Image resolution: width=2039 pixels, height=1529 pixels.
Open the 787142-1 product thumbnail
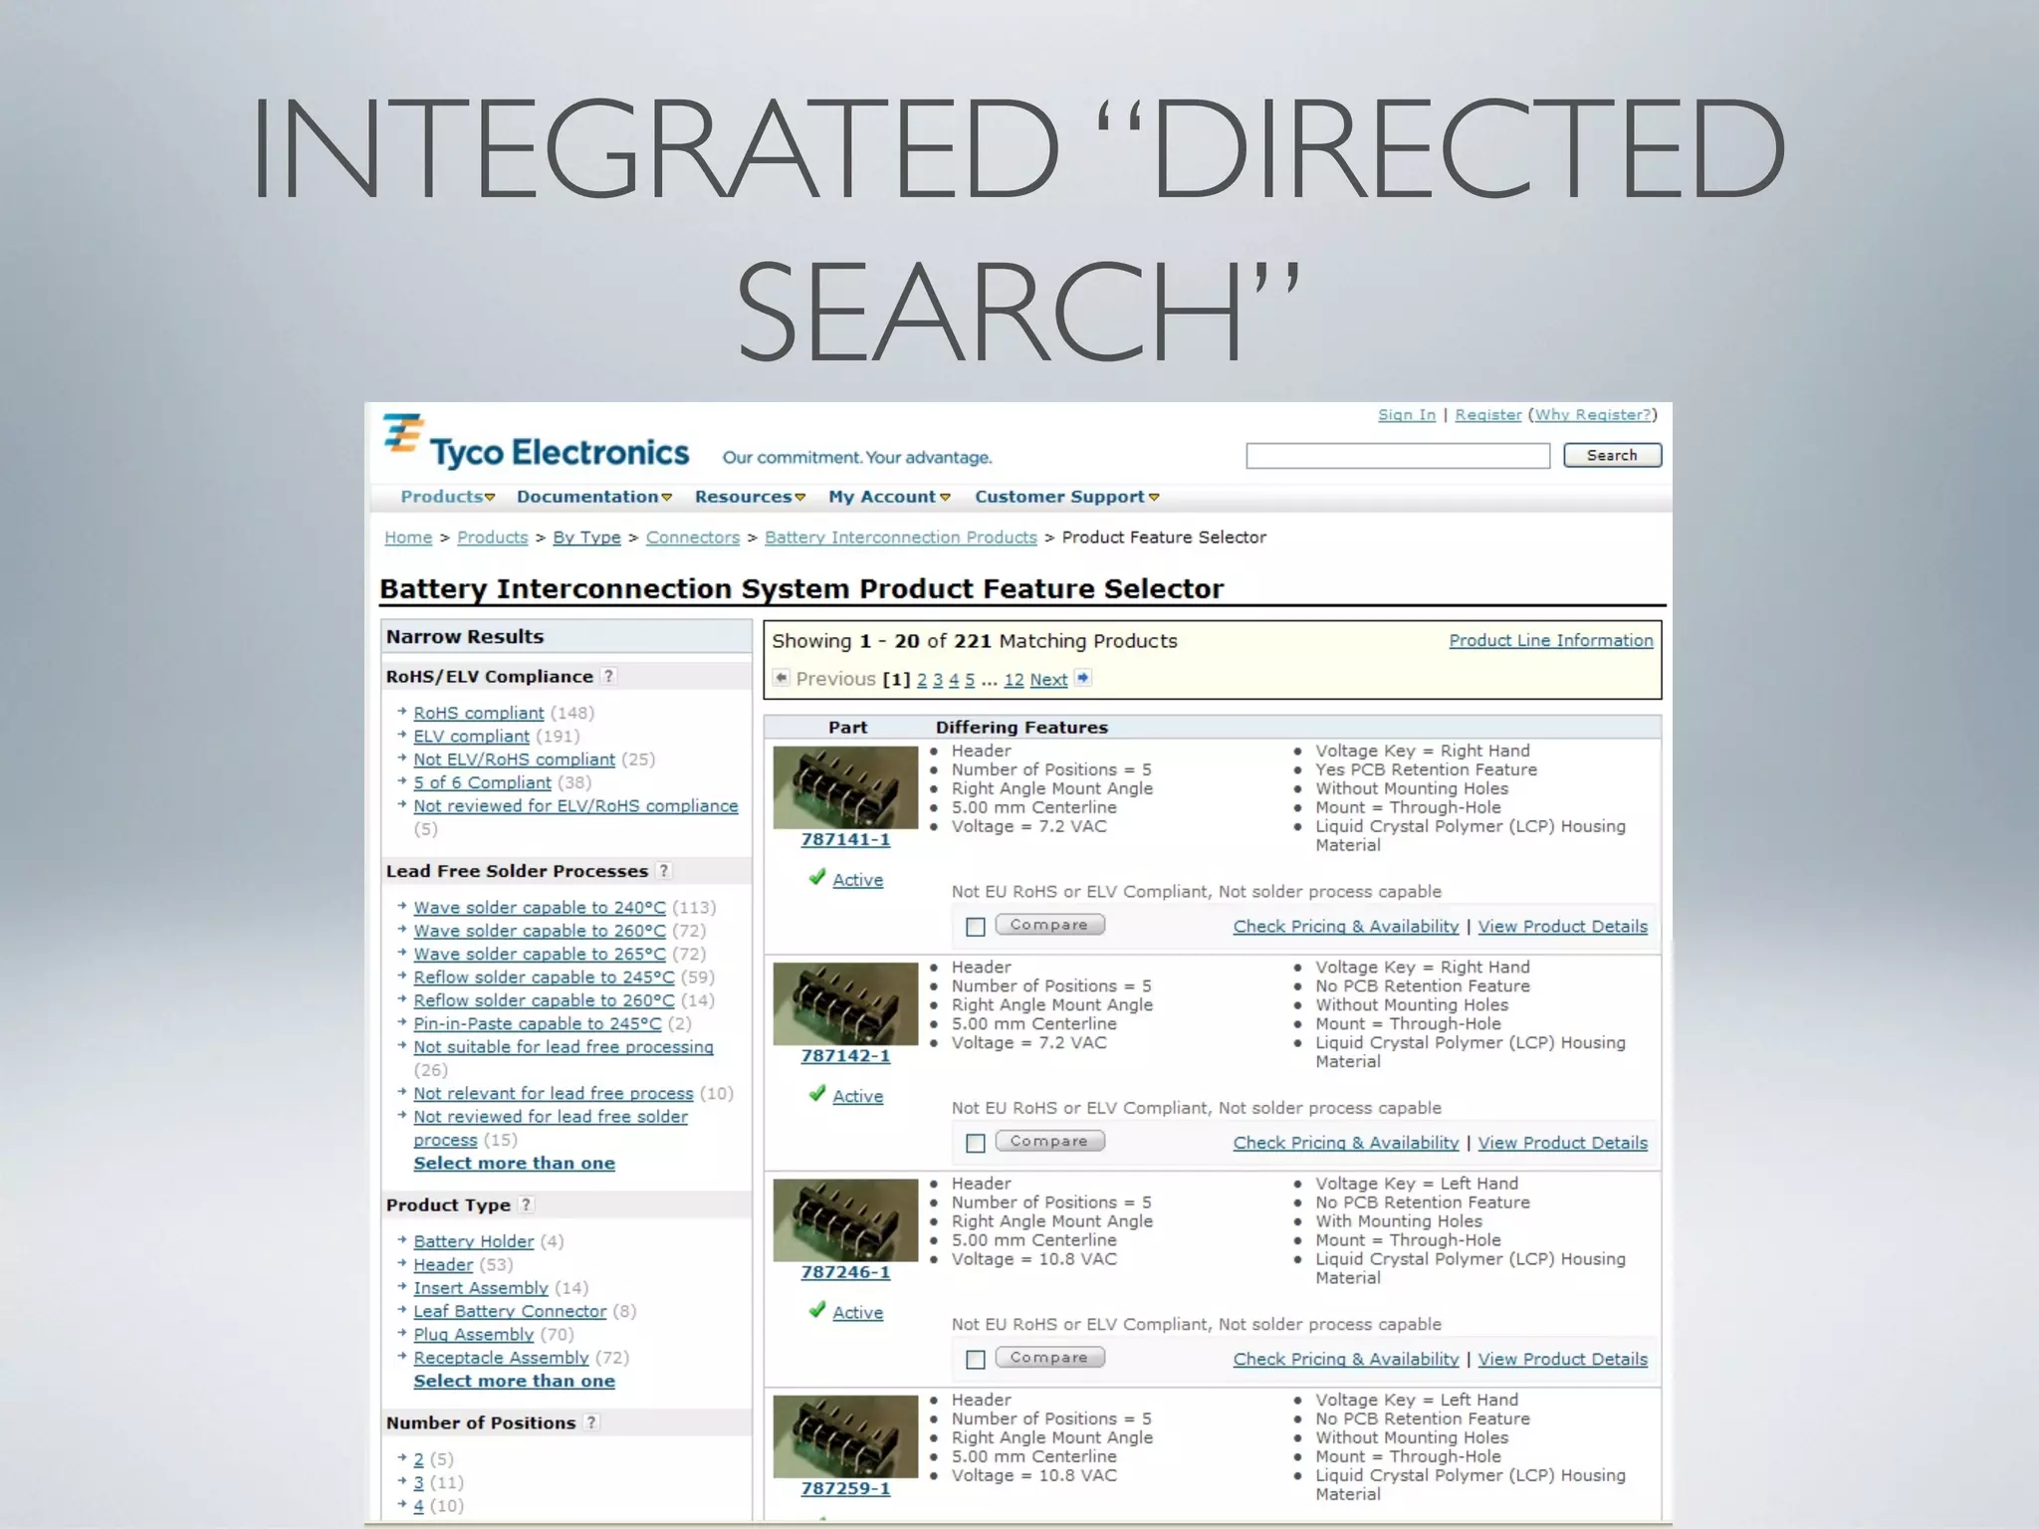point(845,1003)
